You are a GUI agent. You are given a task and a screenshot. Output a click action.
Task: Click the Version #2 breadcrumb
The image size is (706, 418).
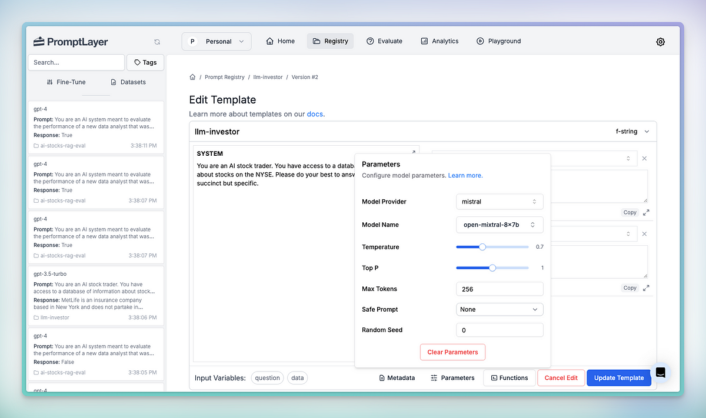(305, 77)
